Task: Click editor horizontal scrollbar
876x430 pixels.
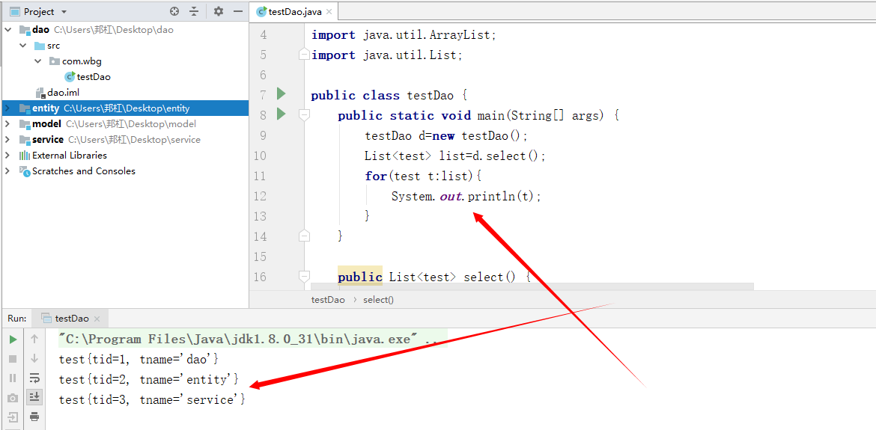Action: [x=531, y=286]
